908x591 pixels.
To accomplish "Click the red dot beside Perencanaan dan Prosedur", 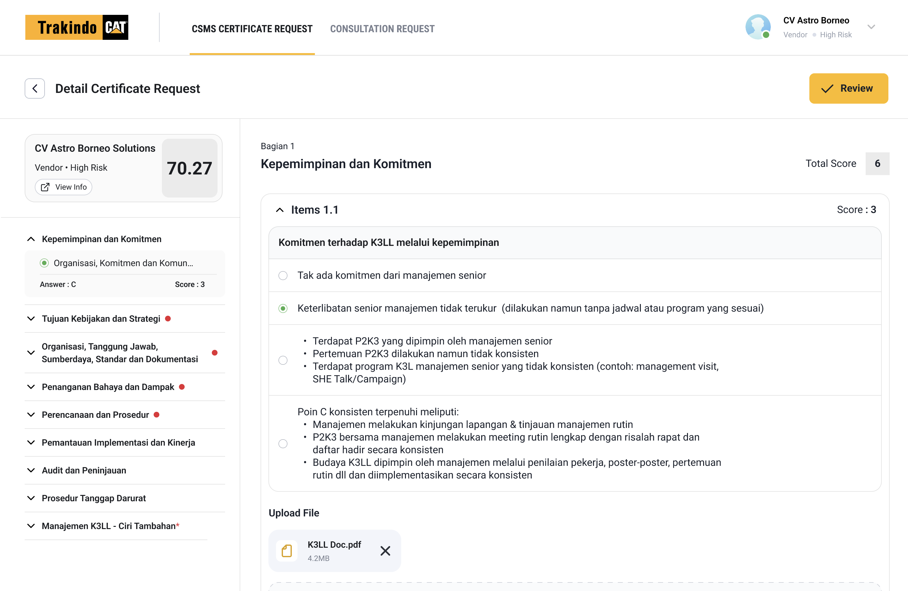I will (156, 414).
